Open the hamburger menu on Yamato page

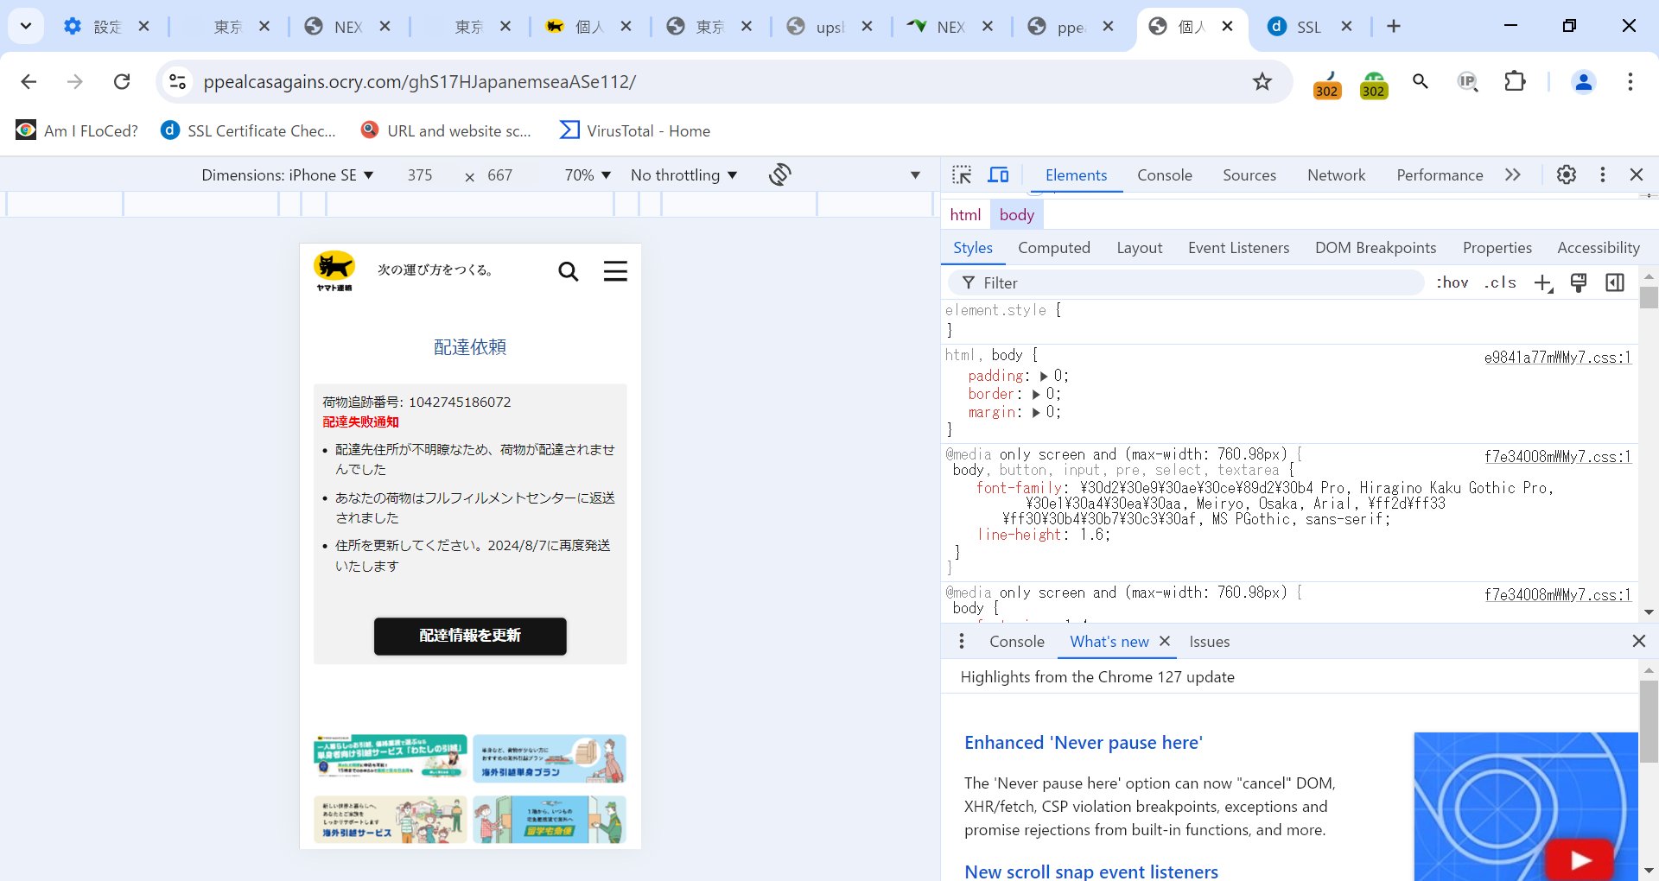click(615, 271)
